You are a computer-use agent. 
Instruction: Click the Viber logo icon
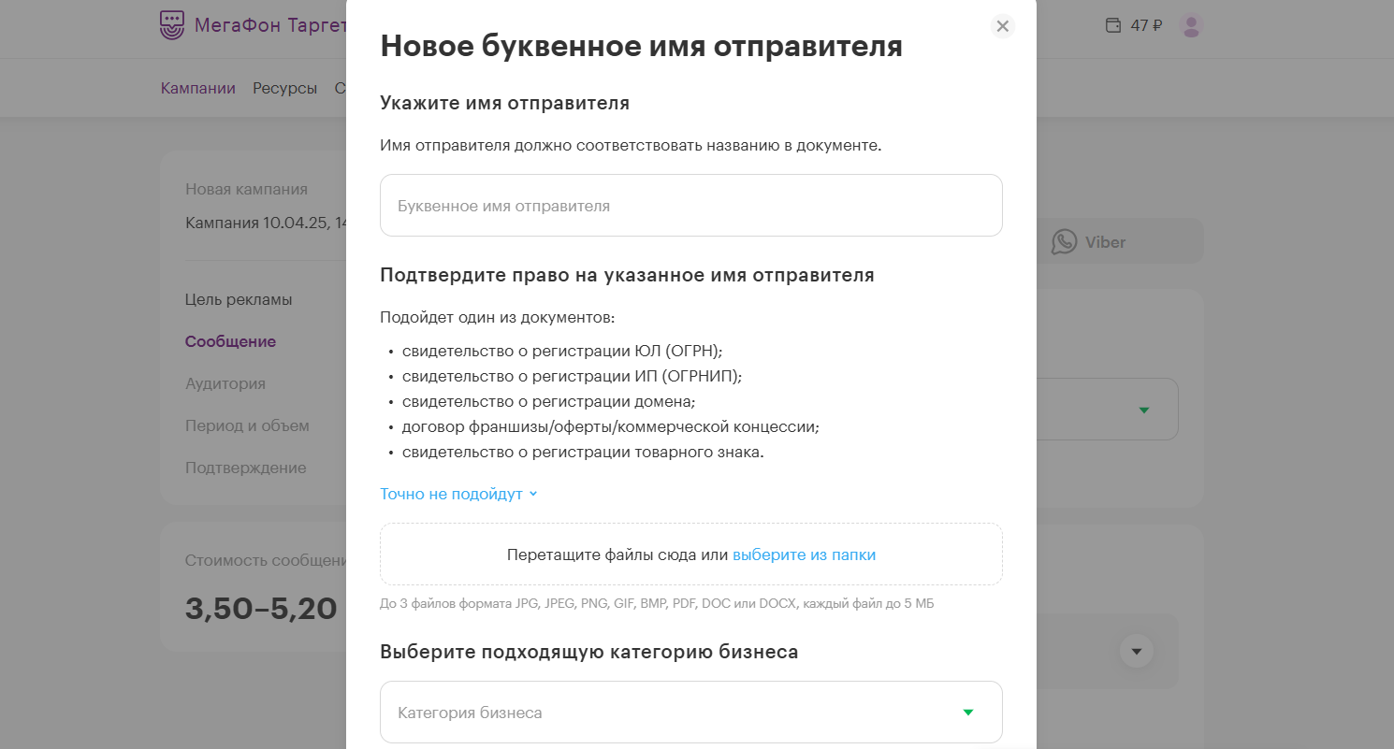tap(1064, 241)
